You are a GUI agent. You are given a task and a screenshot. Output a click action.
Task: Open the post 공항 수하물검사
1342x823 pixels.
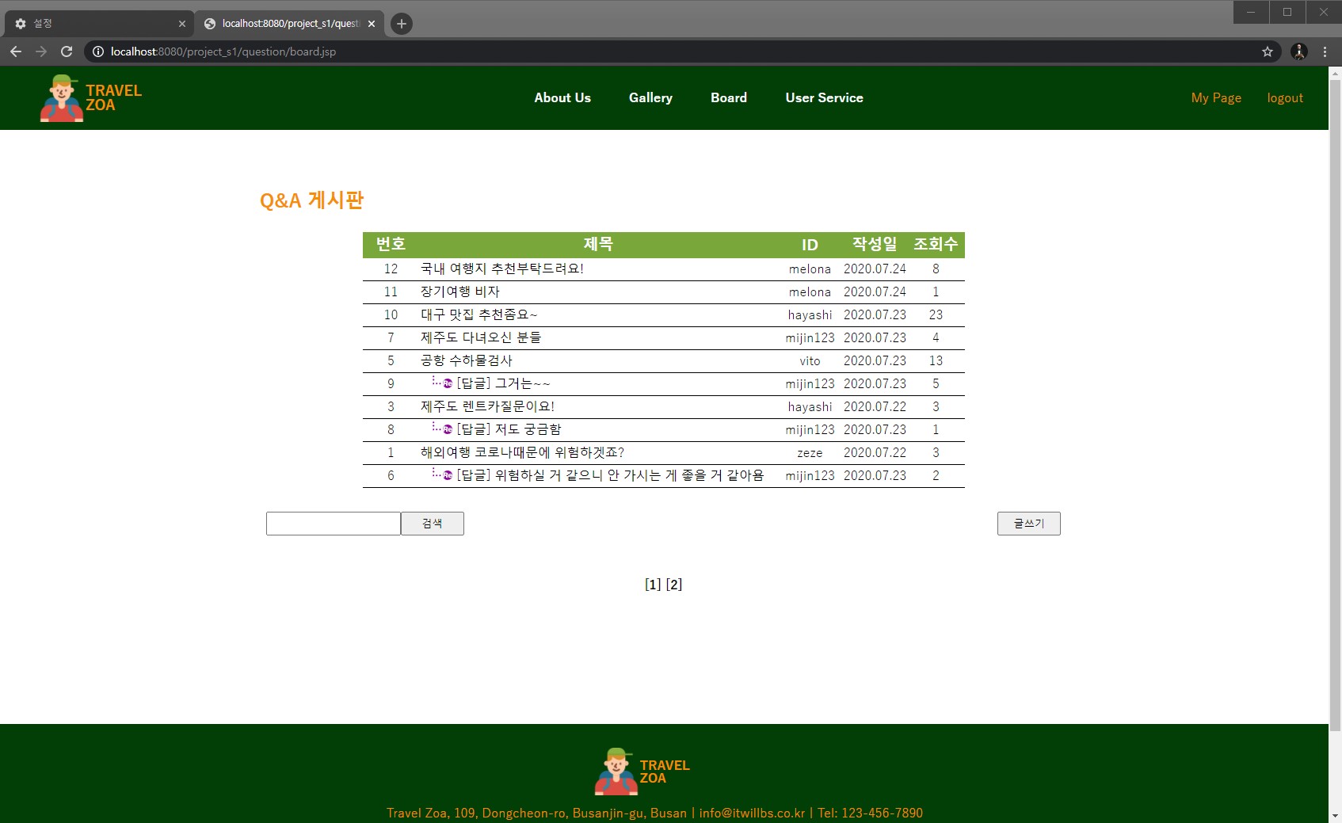coord(467,360)
